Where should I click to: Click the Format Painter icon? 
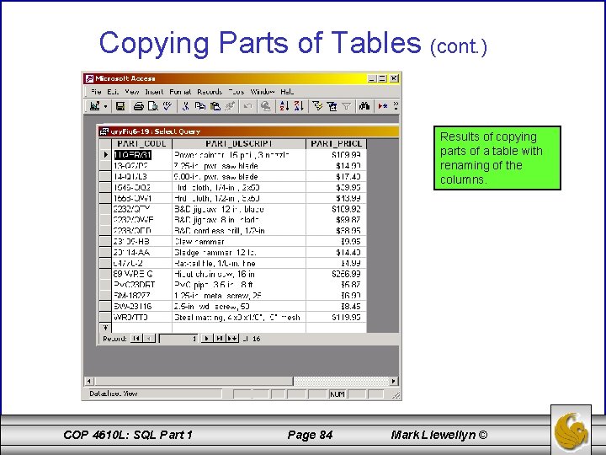pyautogui.click(x=230, y=106)
